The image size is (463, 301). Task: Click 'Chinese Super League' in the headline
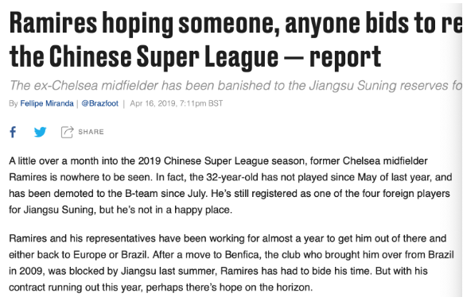coord(164,57)
